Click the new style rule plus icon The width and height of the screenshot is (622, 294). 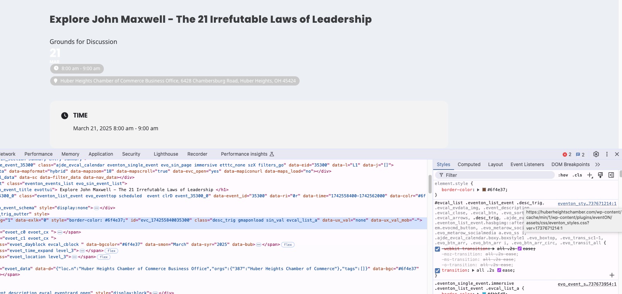click(590, 175)
